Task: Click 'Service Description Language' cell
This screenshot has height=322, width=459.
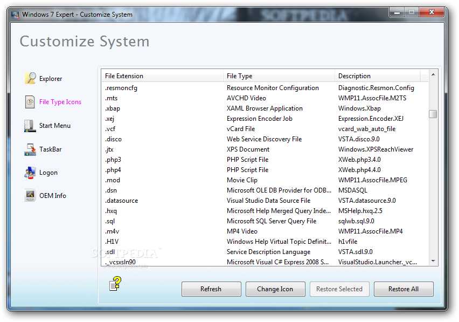Action: click(269, 252)
